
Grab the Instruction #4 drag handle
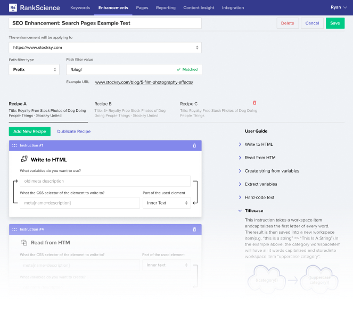tap(14, 229)
